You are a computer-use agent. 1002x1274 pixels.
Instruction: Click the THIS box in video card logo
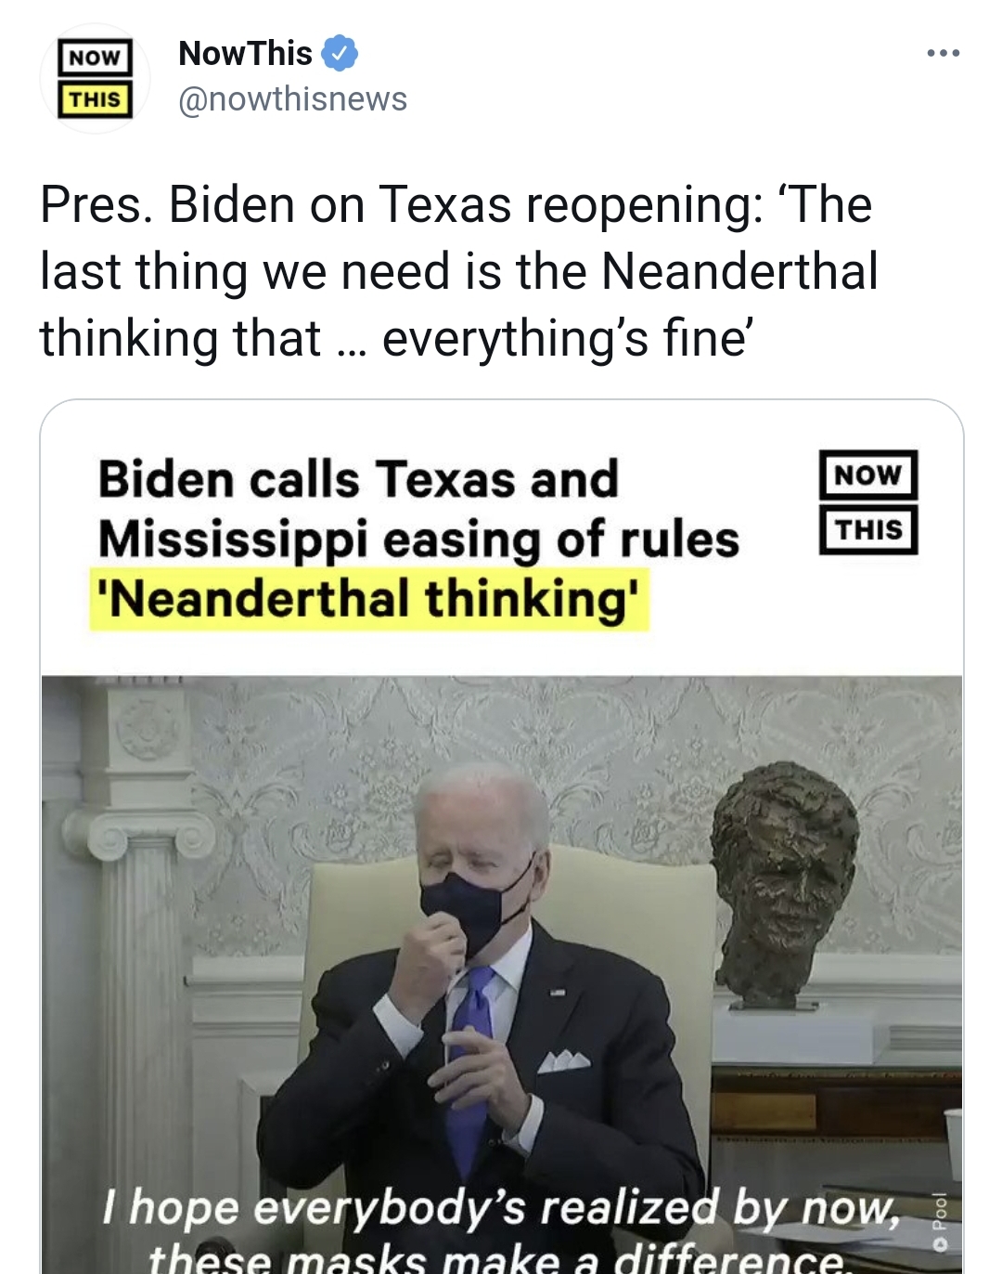click(868, 529)
